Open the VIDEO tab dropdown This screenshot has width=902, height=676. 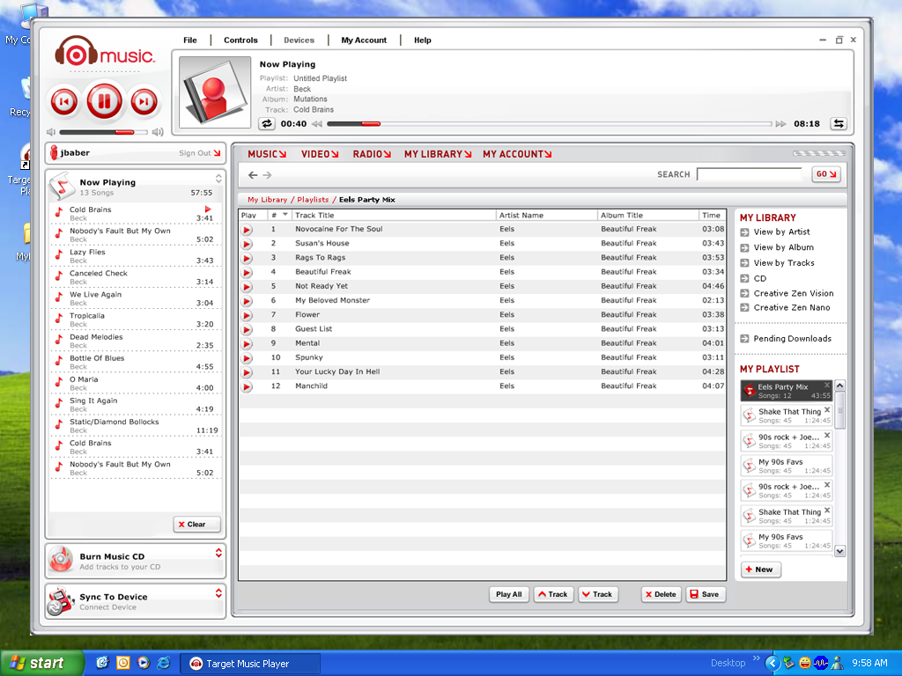(x=320, y=154)
